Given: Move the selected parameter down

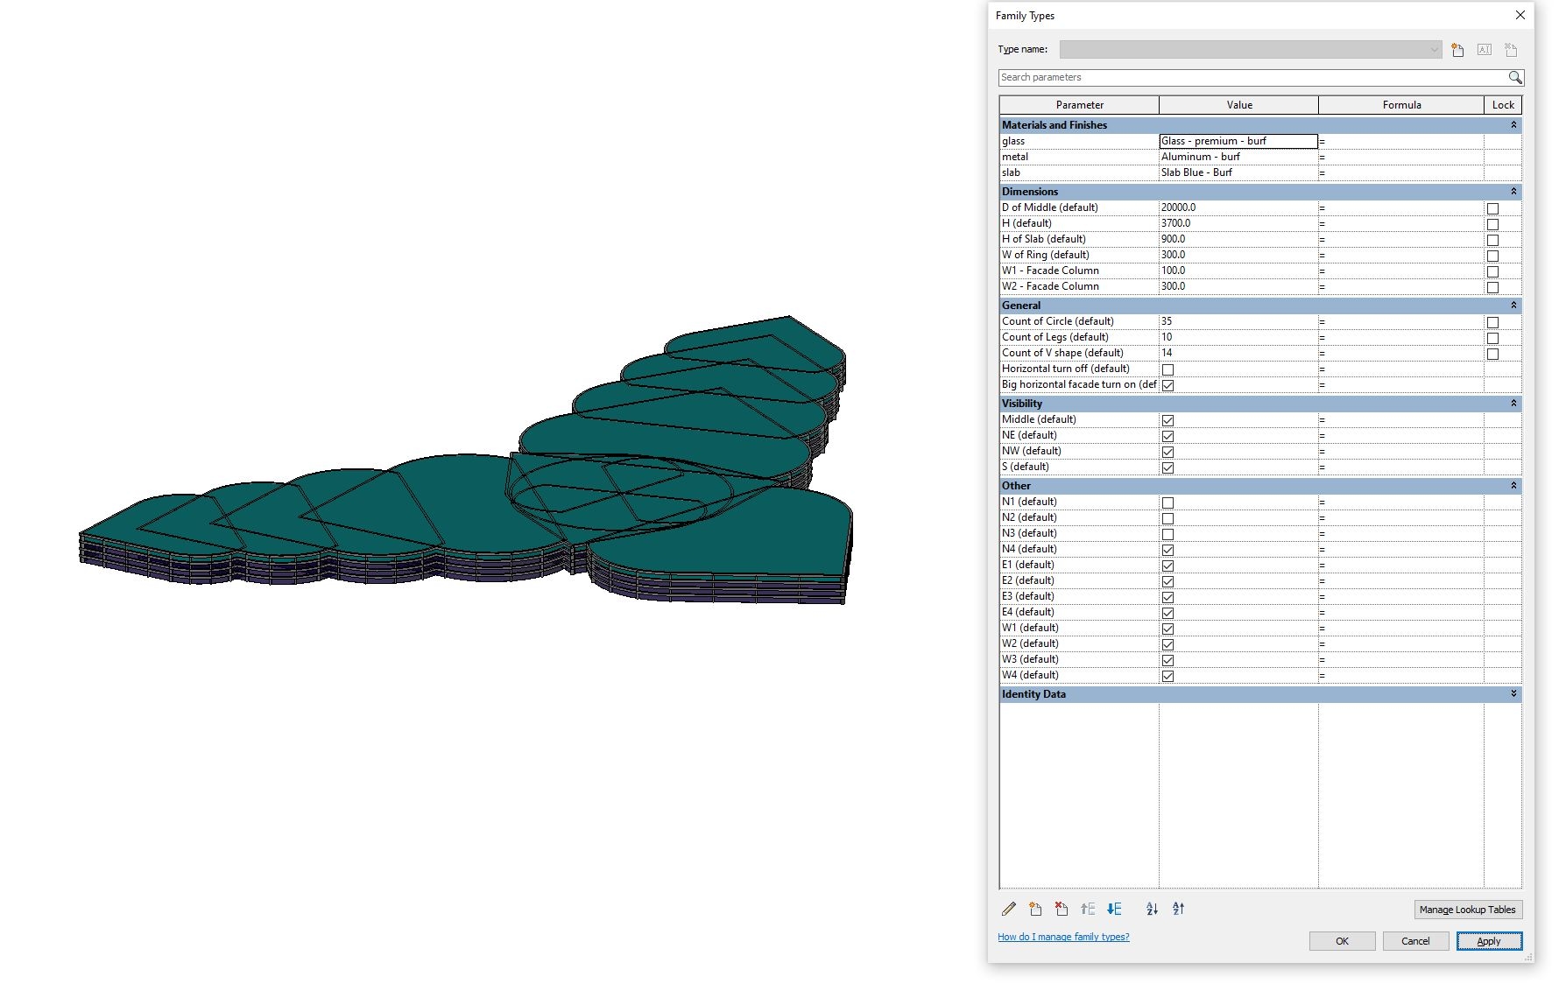Looking at the screenshot, I should click(1114, 909).
